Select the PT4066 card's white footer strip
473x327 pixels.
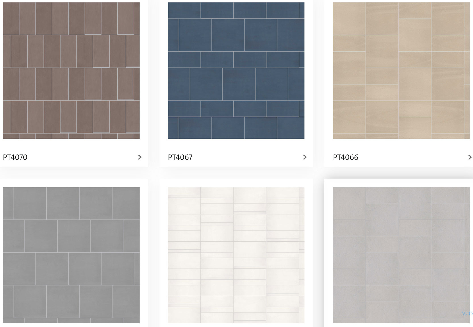pyautogui.click(x=399, y=157)
